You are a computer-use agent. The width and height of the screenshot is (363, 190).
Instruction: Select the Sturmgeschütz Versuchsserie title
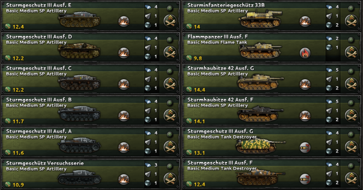45,163
